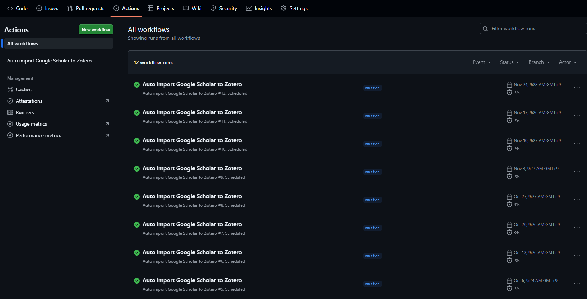Open workflow run #10 title link

(192, 140)
